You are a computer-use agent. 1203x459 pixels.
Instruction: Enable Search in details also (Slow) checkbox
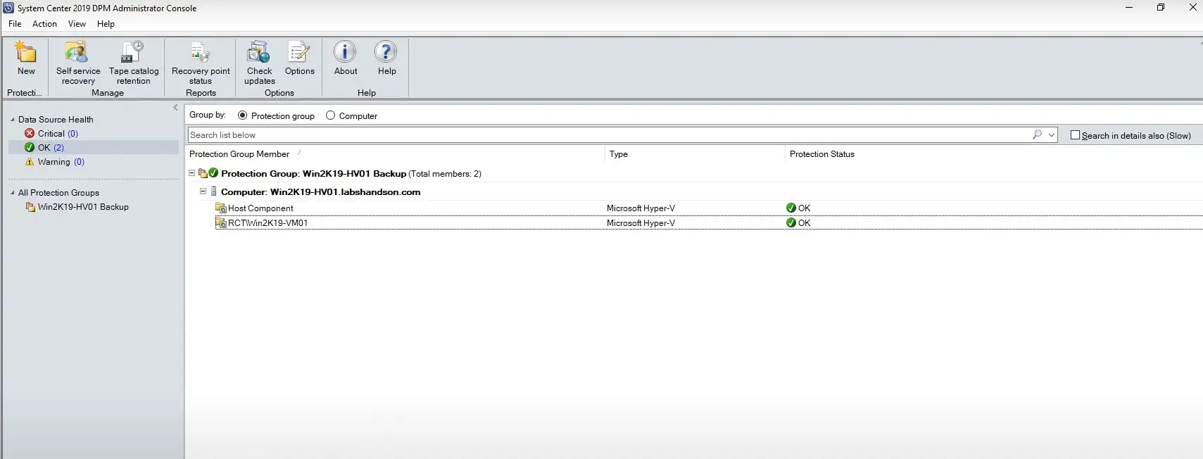click(1075, 135)
